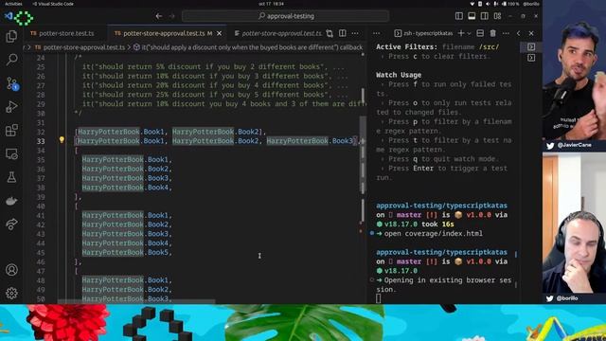Click the Active Filters line in terminal

pyautogui.click(x=437, y=47)
